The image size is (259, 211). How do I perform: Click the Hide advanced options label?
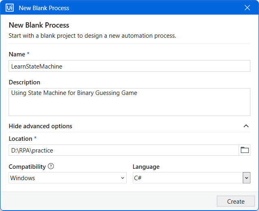[x=40, y=126]
